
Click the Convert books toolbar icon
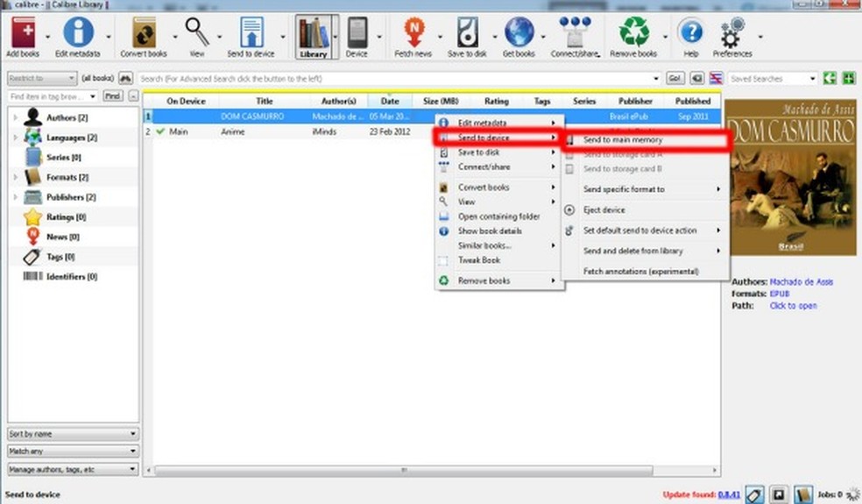[x=144, y=33]
